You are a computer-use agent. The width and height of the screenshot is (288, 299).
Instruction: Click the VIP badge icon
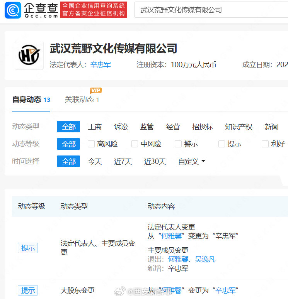[96, 90]
